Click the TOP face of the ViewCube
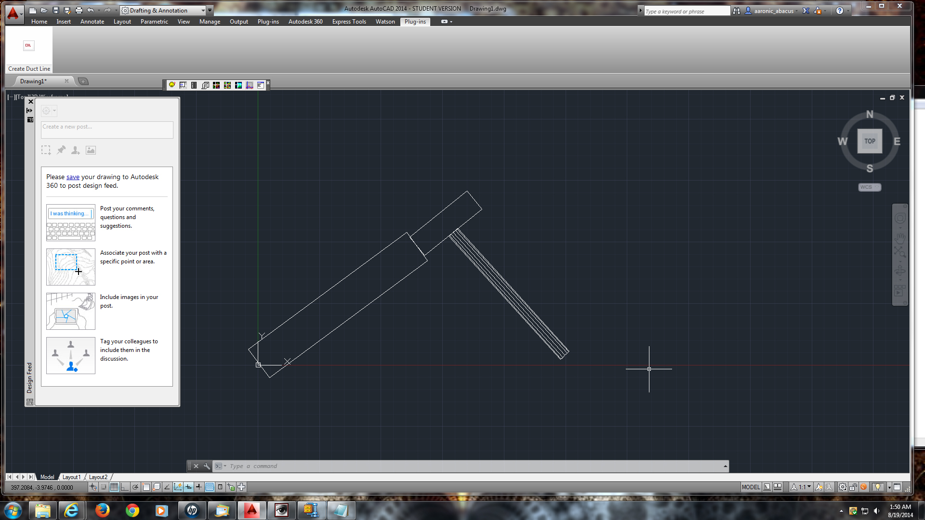Viewport: 925px width, 520px height. tap(870, 141)
